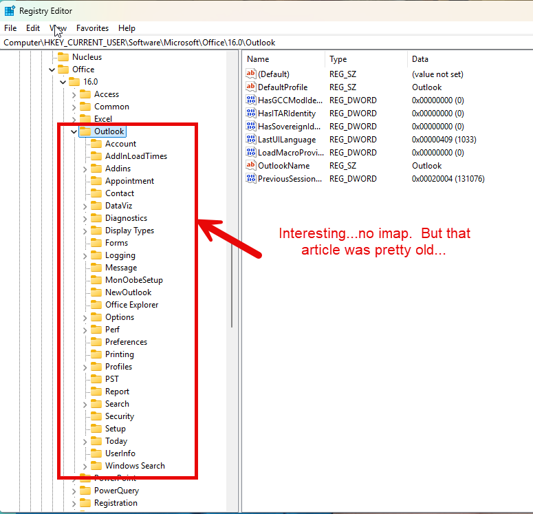The image size is (533, 514).
Task: Open the Edit menu
Action: tap(33, 28)
